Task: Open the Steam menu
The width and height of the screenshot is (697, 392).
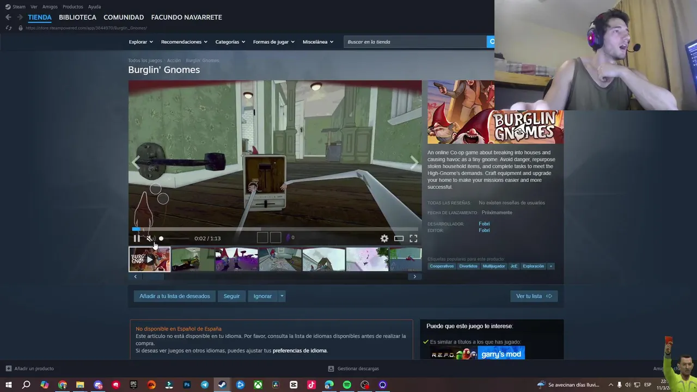Action: tap(15, 7)
